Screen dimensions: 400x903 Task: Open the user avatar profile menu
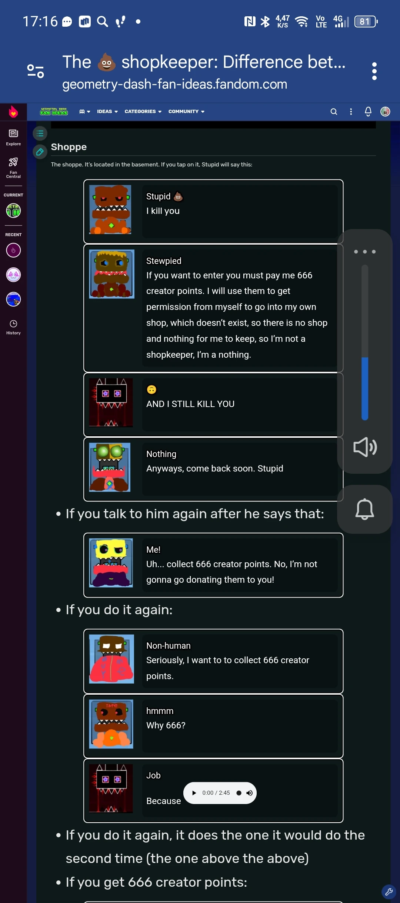tap(385, 112)
